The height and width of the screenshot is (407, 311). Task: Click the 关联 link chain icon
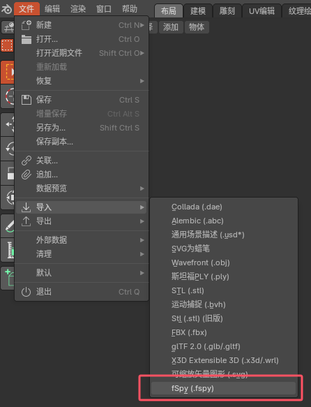[26, 161]
